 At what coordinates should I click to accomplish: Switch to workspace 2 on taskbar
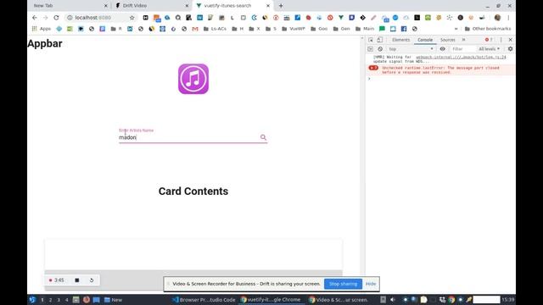point(51,300)
